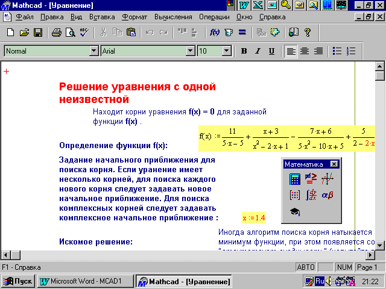Insert a unit using the measuring cup icon
Screen dimensions: 386x289
pyautogui.click(x=229, y=33)
